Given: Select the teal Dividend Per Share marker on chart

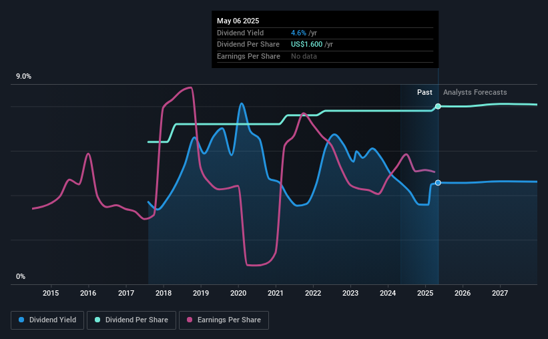Looking at the screenshot, I should (x=438, y=106).
